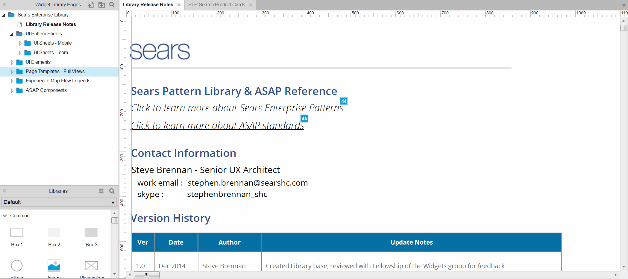Viewport: 628px width, 279px height.
Task: Click the Update Notes table header
Action: [412, 242]
